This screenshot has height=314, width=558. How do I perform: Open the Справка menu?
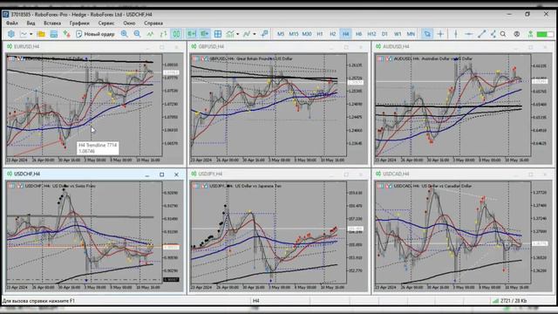point(153,24)
